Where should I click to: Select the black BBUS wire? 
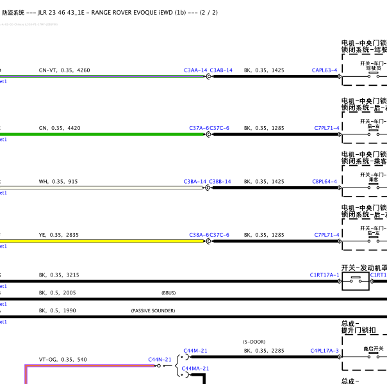pos(193,299)
